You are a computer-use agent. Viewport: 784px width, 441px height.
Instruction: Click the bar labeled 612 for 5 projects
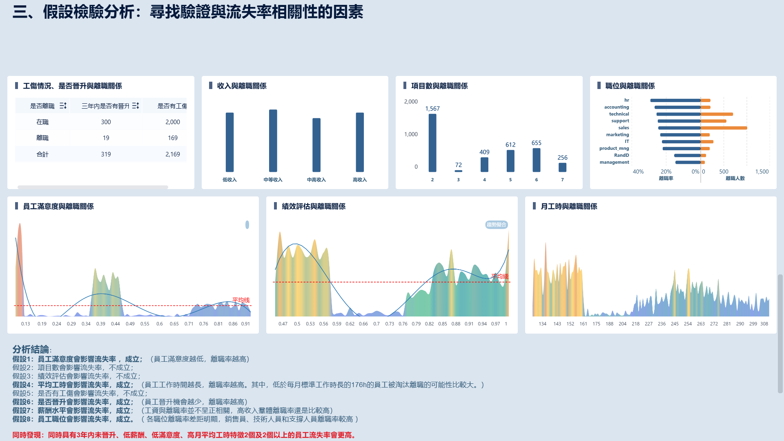(x=510, y=161)
